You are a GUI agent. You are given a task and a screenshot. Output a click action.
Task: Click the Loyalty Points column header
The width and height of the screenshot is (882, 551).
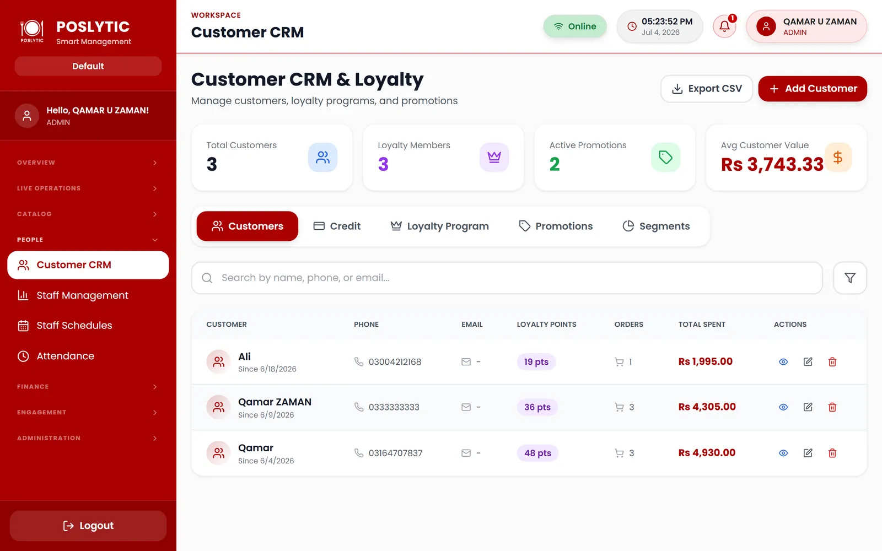547,325
